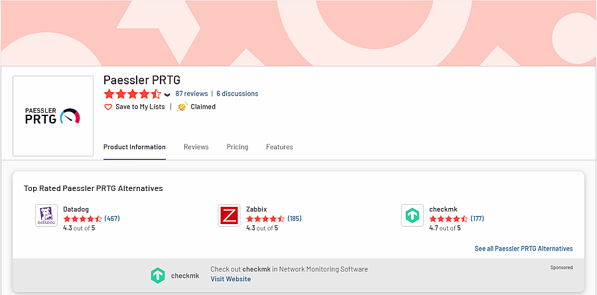This screenshot has height=295, width=597.
Task: Click Save to My Lists
Action: pyautogui.click(x=140, y=107)
